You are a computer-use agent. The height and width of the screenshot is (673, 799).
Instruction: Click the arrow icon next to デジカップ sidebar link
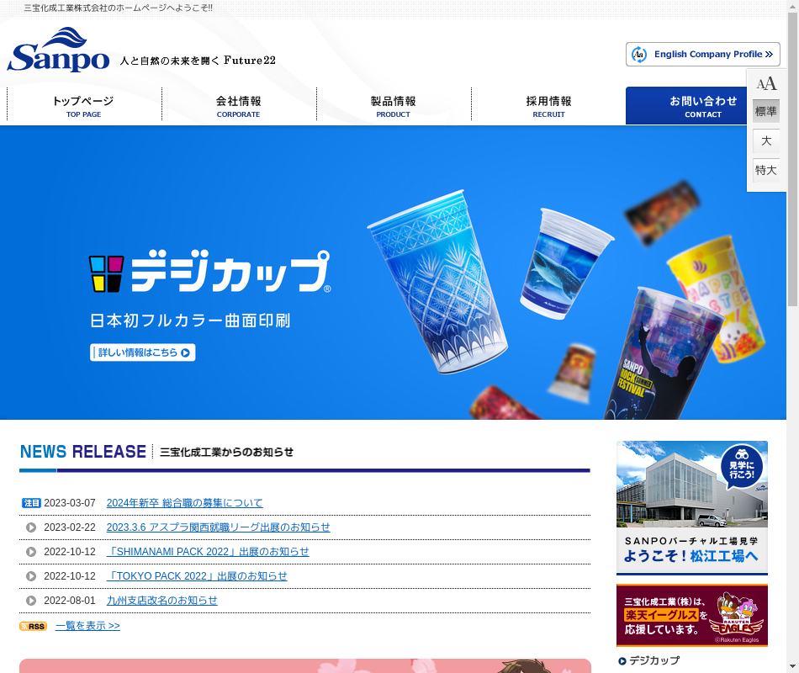(622, 661)
